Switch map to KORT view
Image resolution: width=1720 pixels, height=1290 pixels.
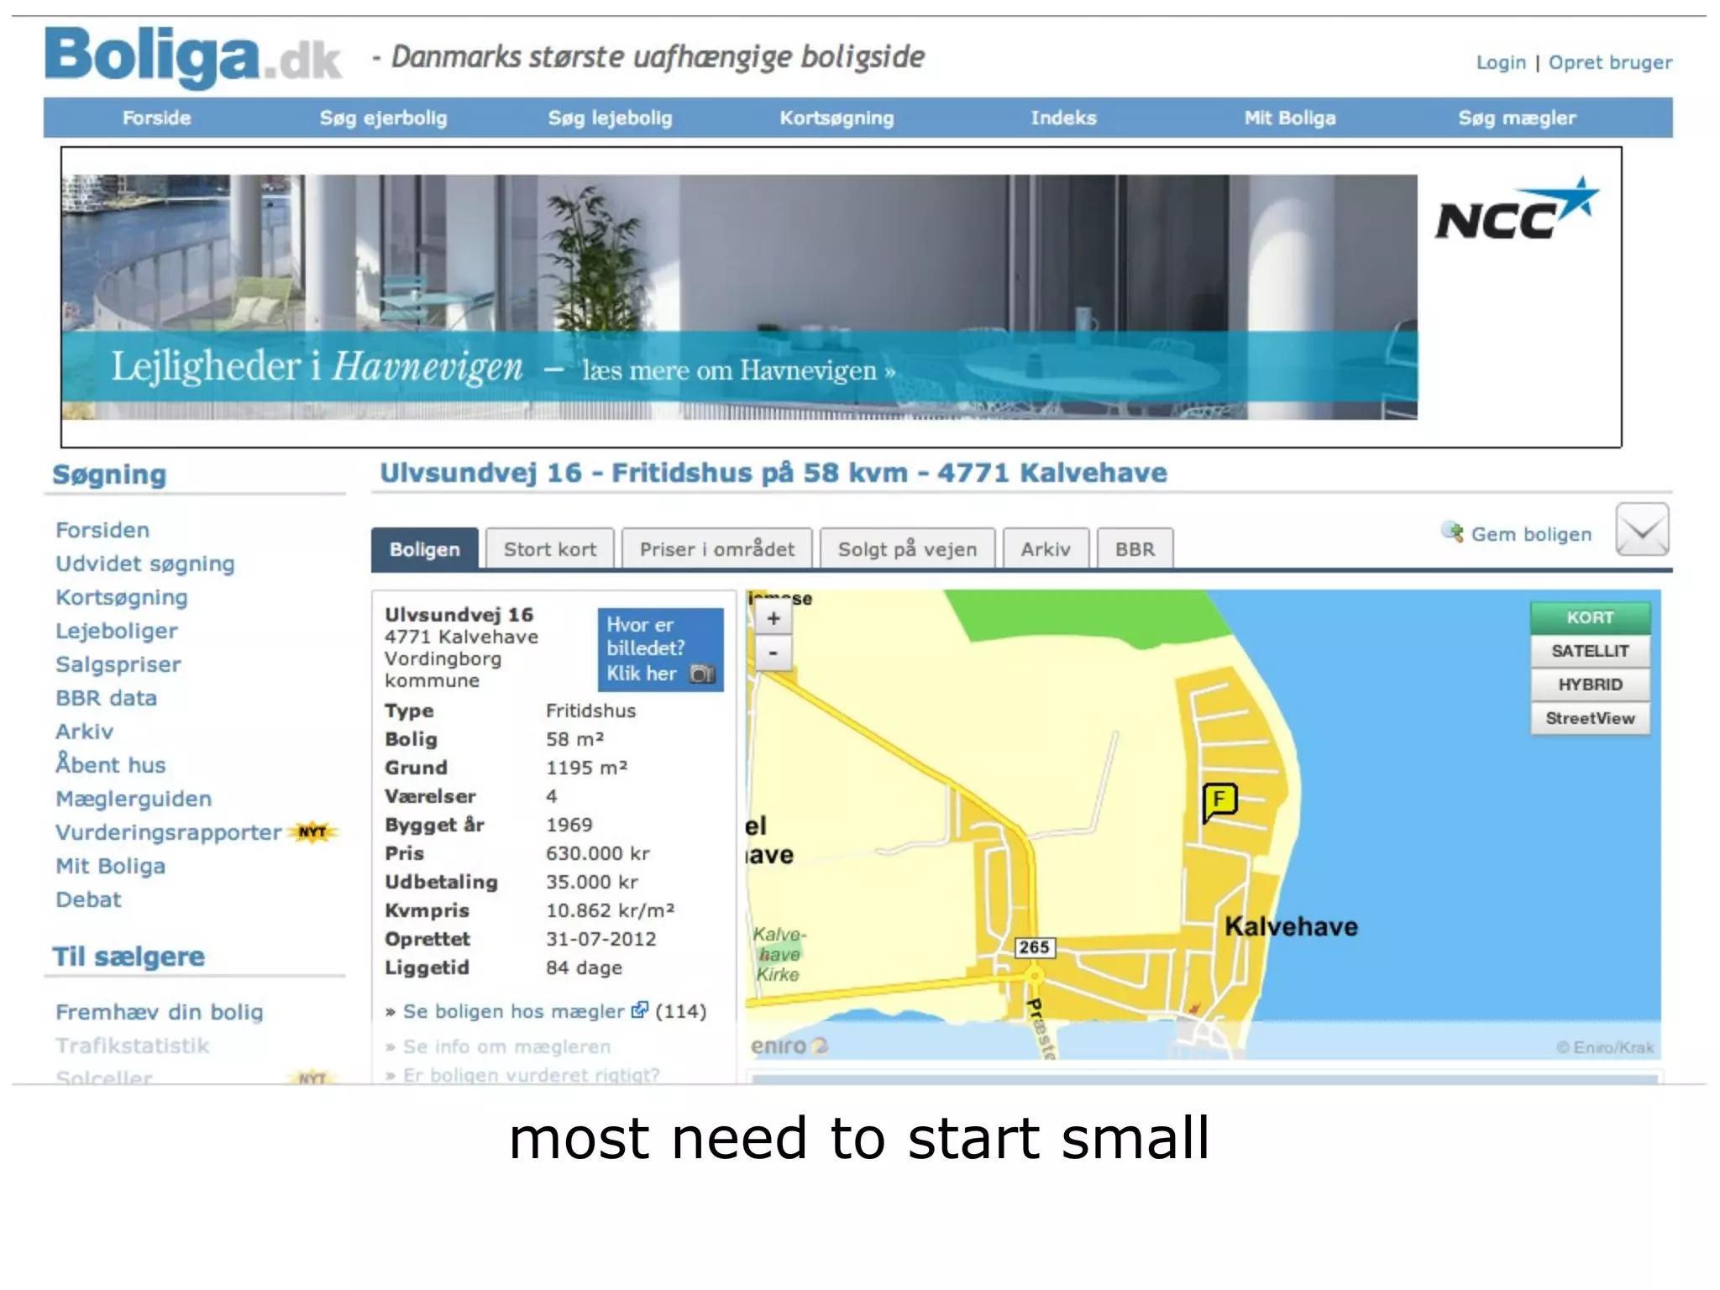coord(1590,617)
